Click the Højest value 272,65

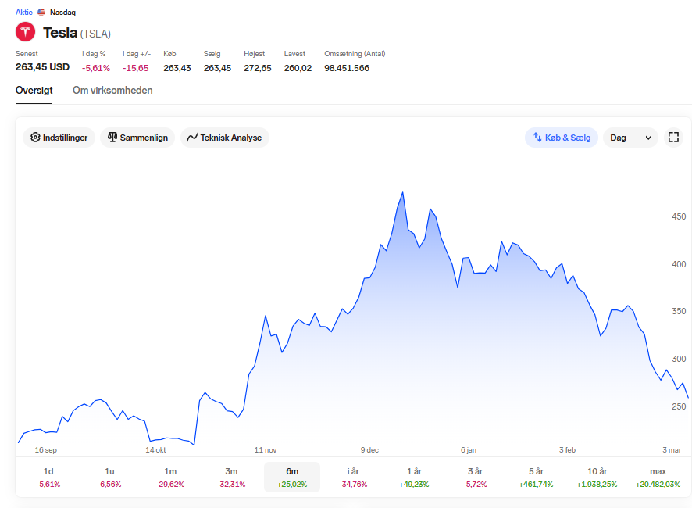click(257, 68)
